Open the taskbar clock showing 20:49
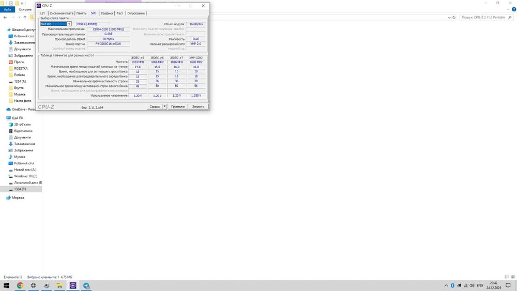 click(493, 285)
